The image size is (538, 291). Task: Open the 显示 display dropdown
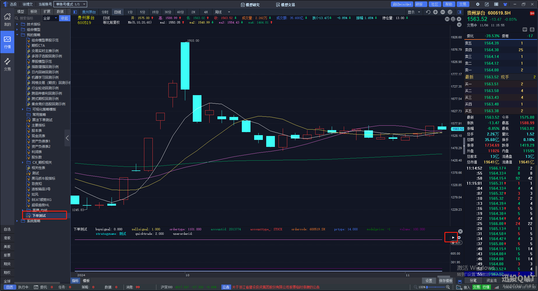click(x=414, y=12)
